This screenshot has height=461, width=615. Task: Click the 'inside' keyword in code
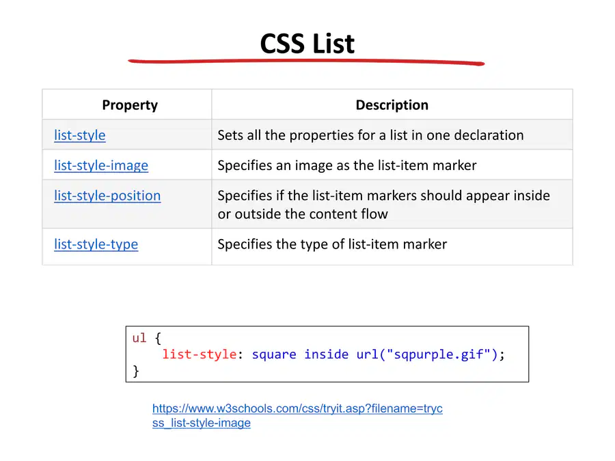point(327,354)
